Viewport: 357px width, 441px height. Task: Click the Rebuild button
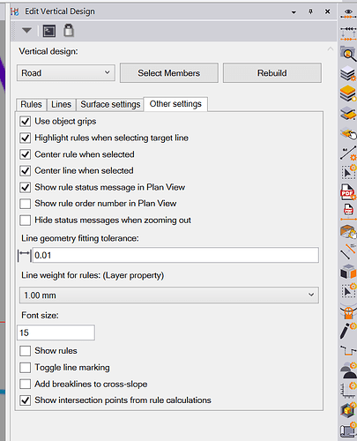tap(272, 73)
